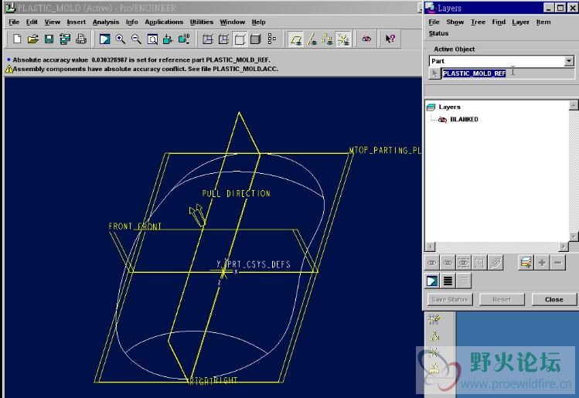Open Item menu in Layers dialog
The height and width of the screenshot is (398, 579).
tap(543, 22)
